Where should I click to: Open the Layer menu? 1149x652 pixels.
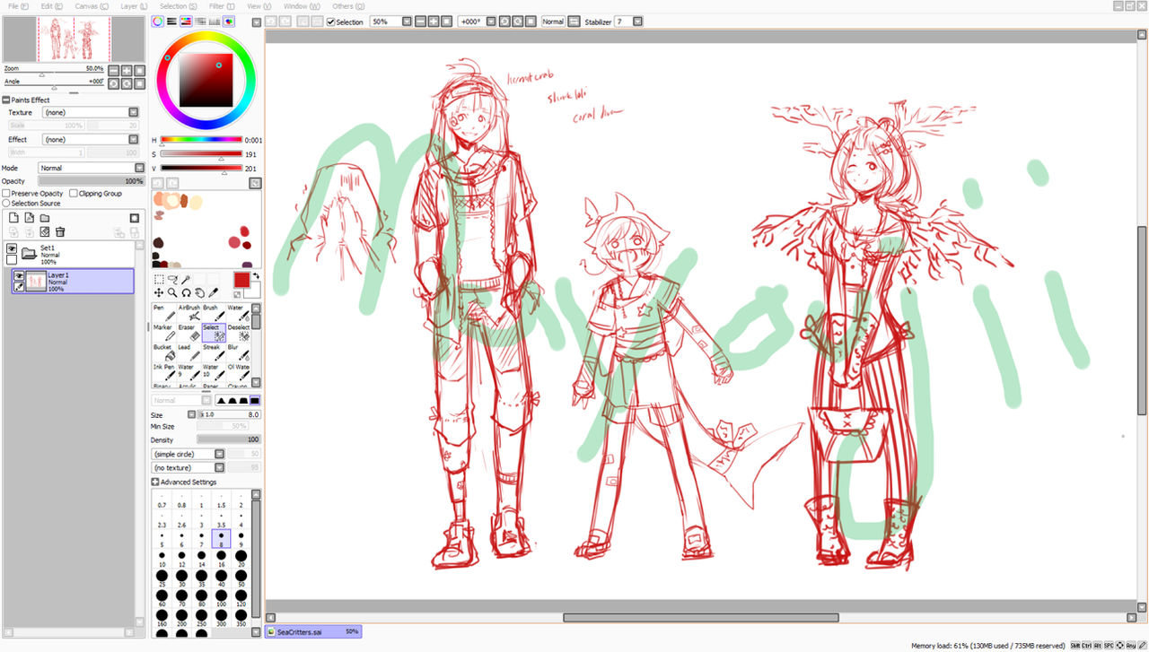pyautogui.click(x=133, y=6)
